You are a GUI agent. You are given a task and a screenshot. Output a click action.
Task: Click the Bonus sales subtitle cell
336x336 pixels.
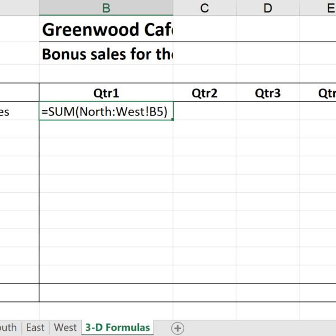pos(106,54)
